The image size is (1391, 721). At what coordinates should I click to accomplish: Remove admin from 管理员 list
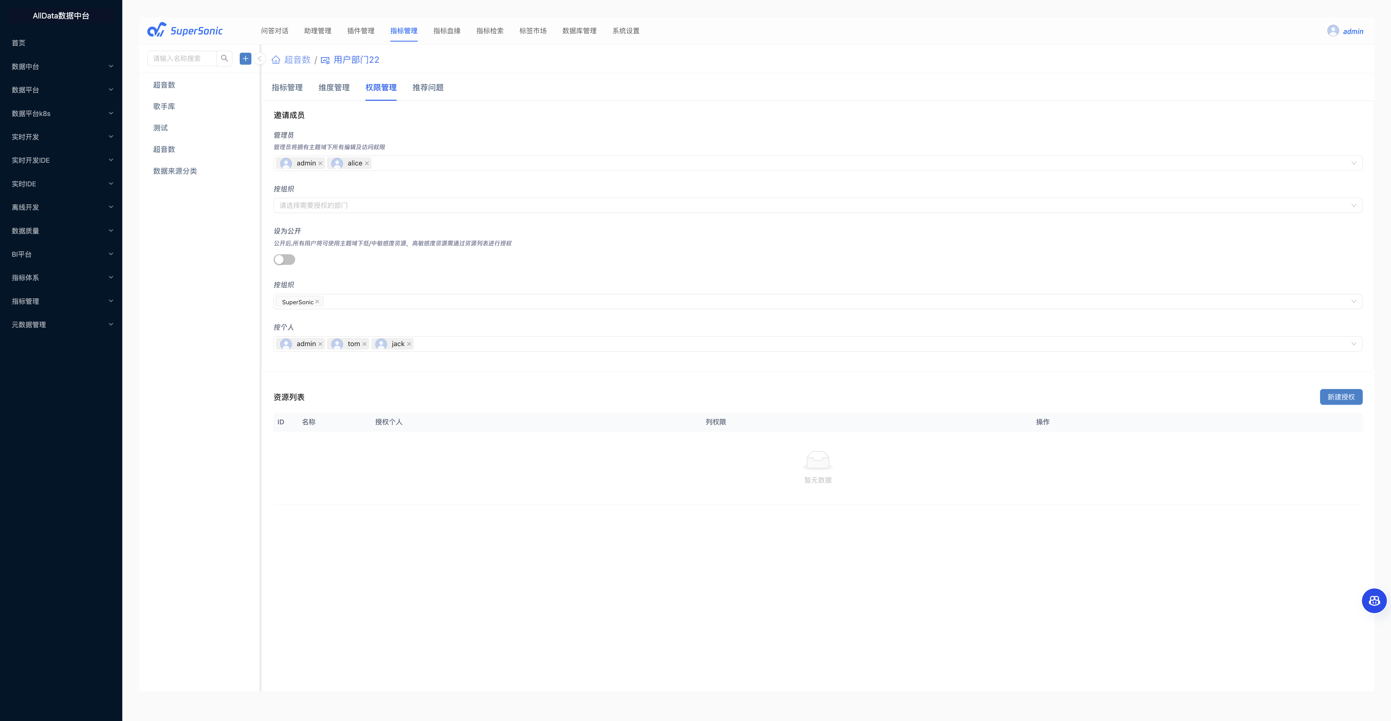point(320,164)
